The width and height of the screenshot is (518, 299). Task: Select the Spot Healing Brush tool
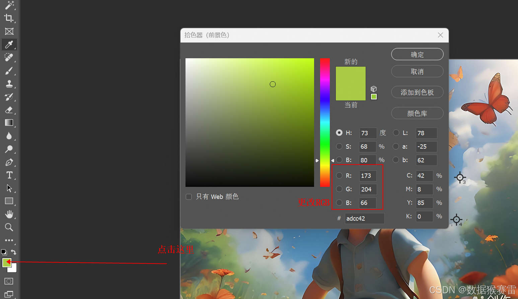[9, 58]
